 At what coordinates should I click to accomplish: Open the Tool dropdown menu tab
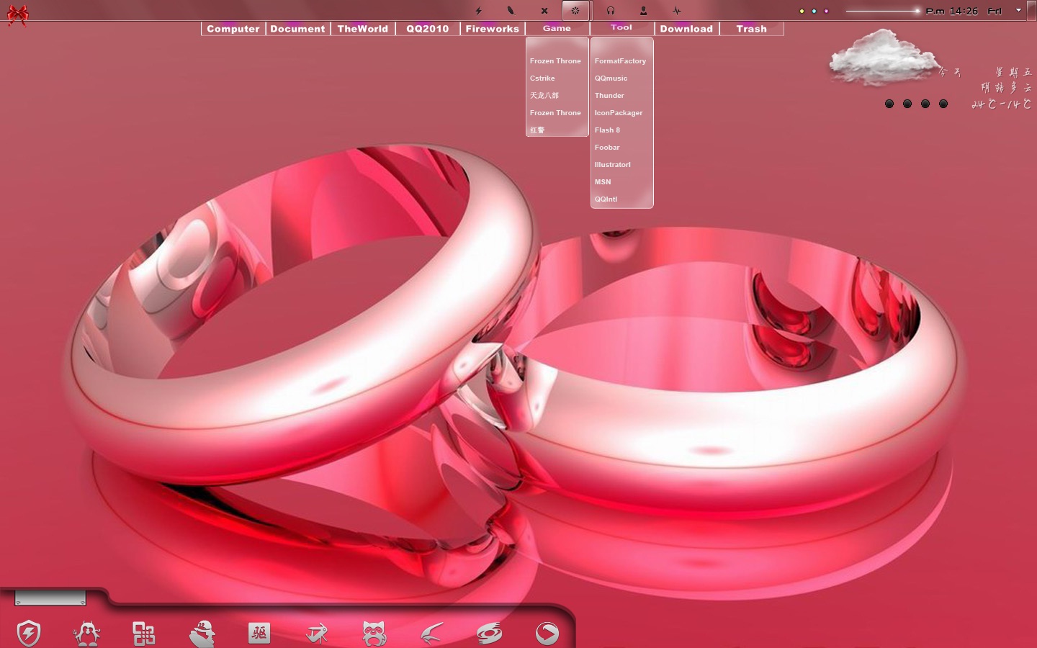621,27
